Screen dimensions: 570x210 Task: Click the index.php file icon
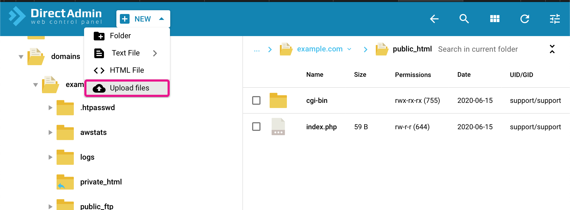[x=278, y=127]
